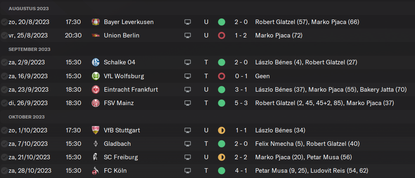Toggle the checkmark next to 16/9/2023 match
The width and height of the screenshot is (415, 178).
(x=4, y=76)
